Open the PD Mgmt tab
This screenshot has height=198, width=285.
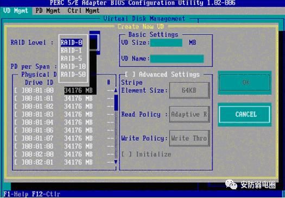coord(48,11)
